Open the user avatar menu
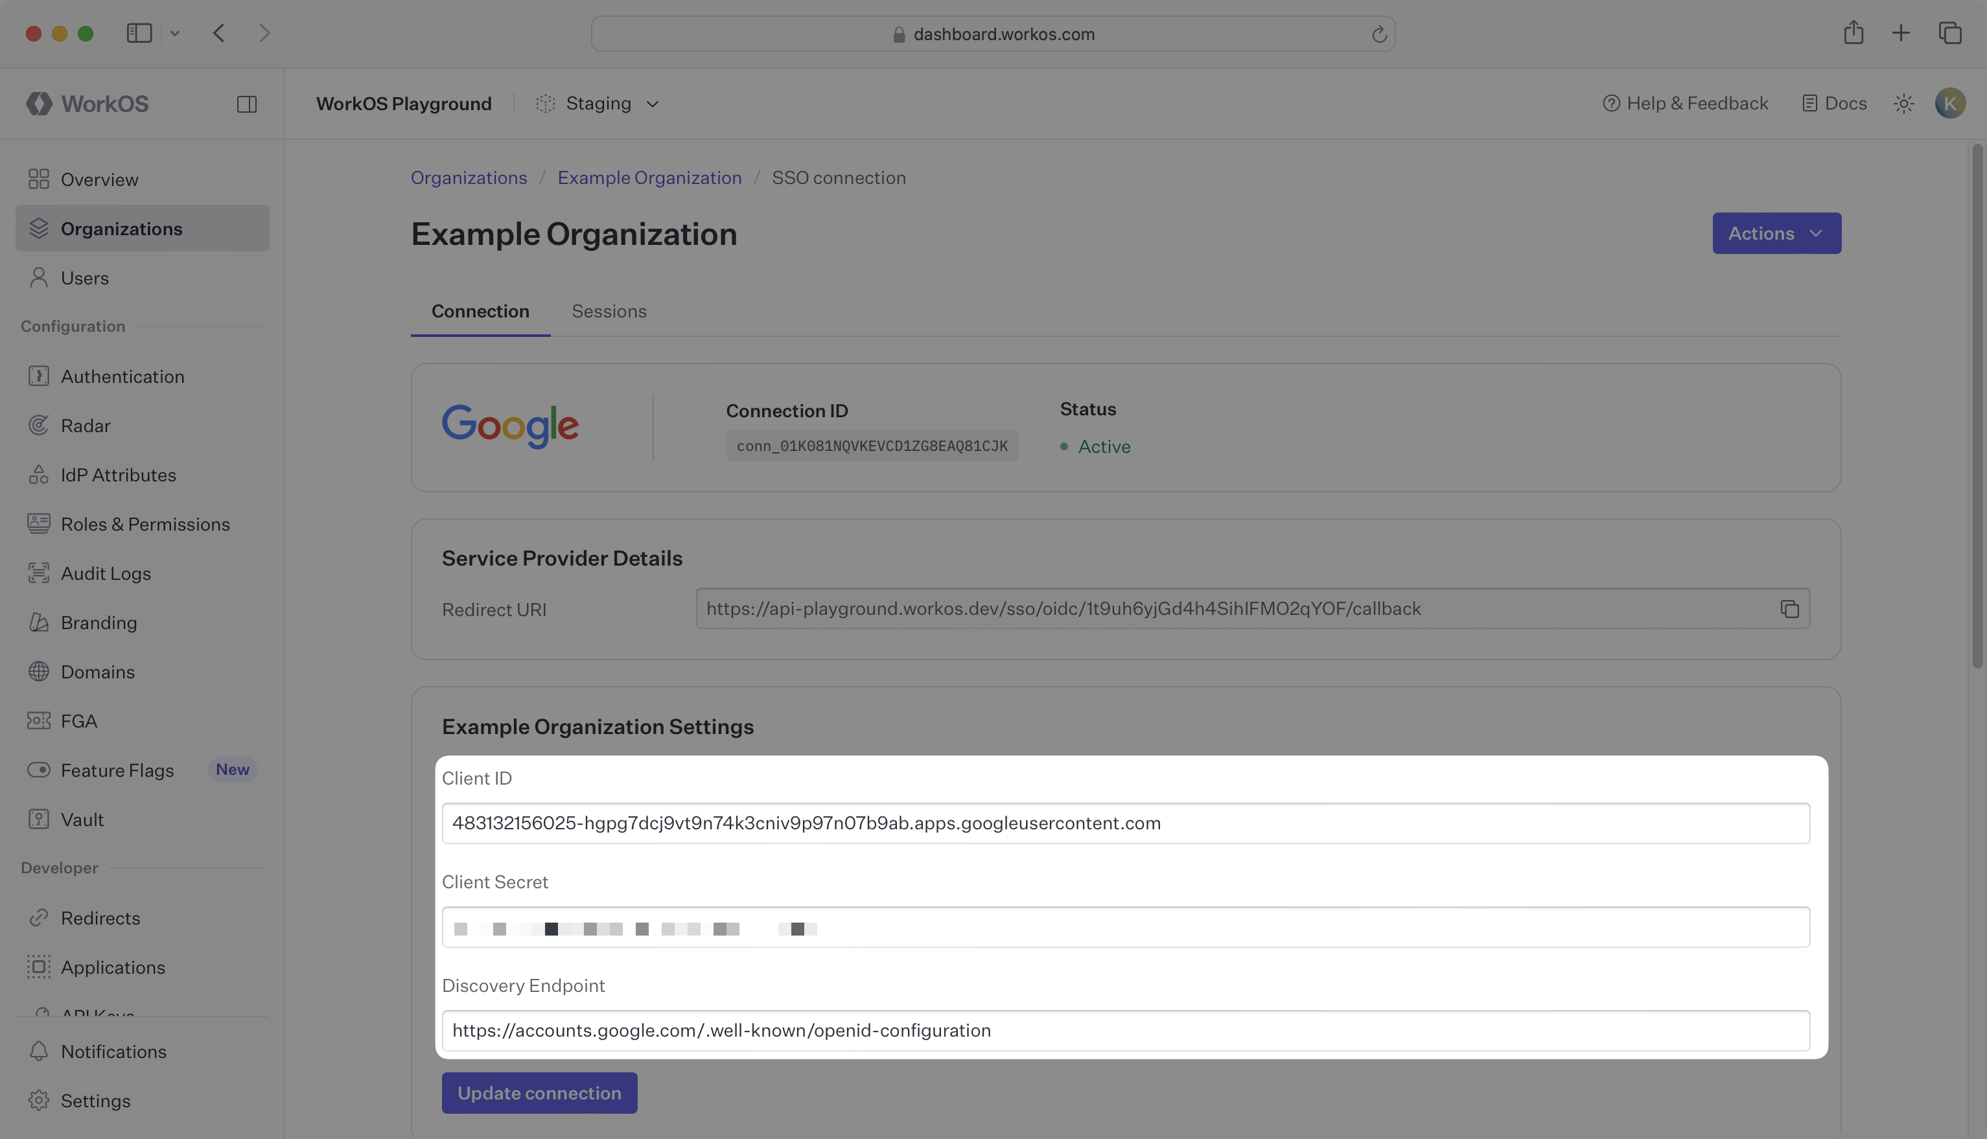This screenshot has width=1987, height=1139. (x=1950, y=102)
